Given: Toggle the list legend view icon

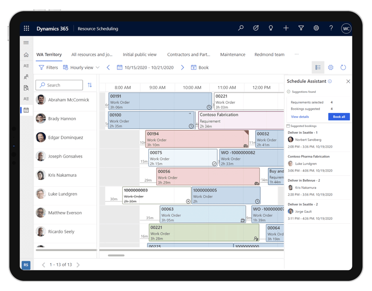Looking at the screenshot, I should click(x=318, y=67).
